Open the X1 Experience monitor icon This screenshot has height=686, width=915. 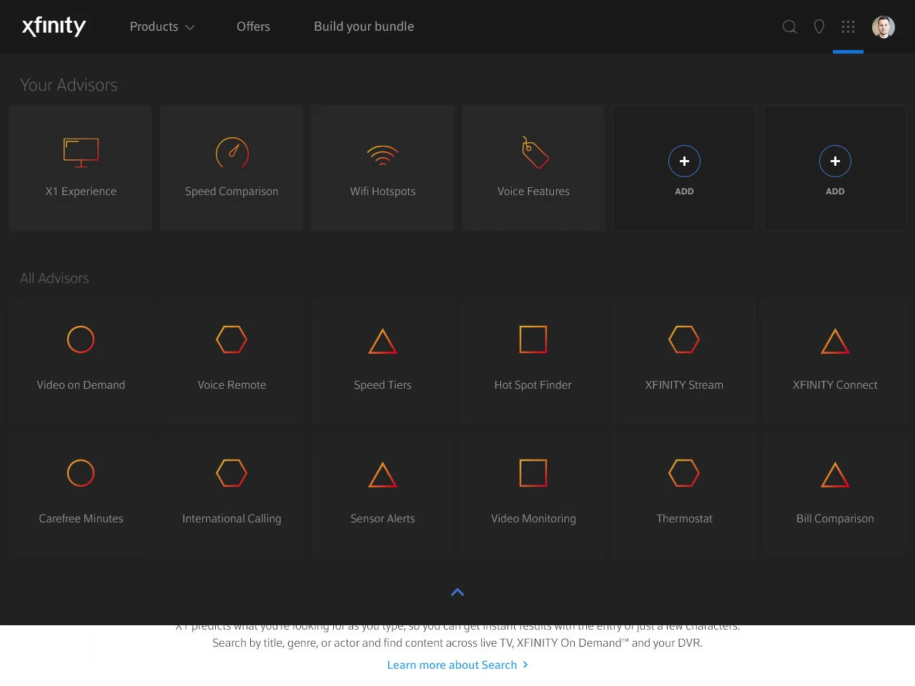[81, 152]
